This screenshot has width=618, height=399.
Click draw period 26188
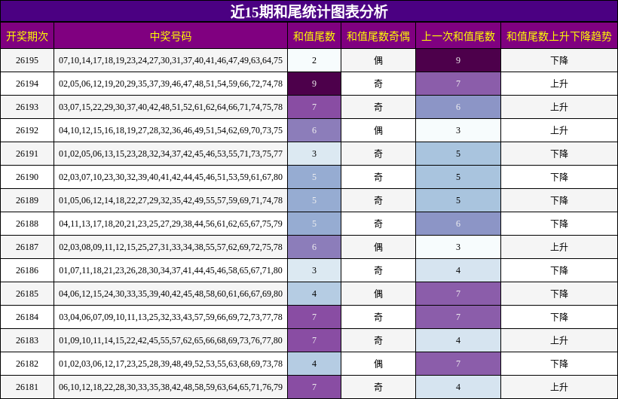tap(27, 224)
